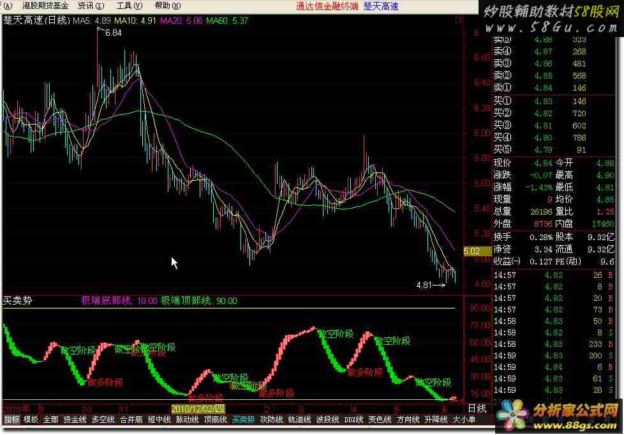Click the 通达信金融终端 title text
Viewport: 624px width, 435px height.
[x=327, y=6]
